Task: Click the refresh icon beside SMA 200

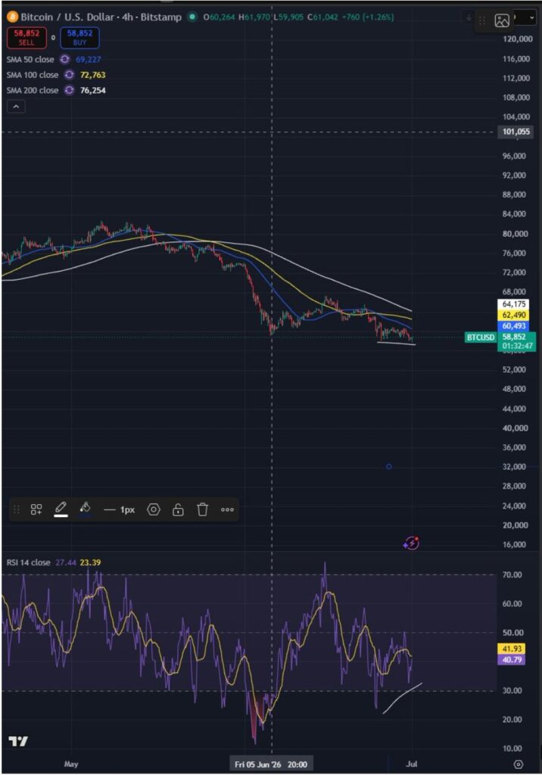Action: tap(69, 91)
